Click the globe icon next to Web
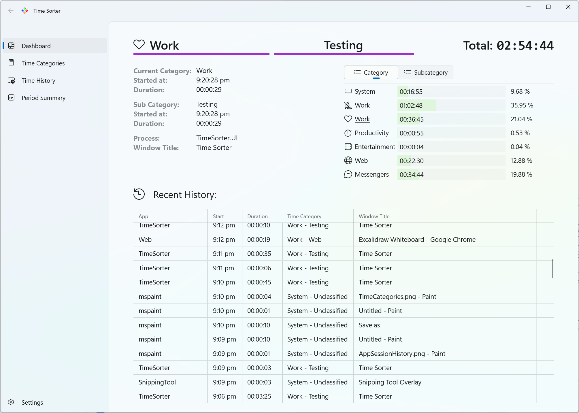Viewport: 579px width, 413px height. point(348,160)
